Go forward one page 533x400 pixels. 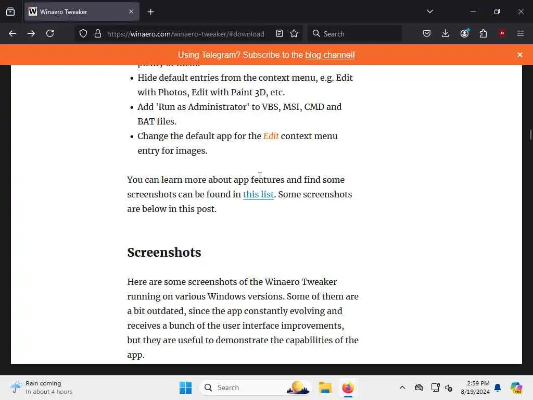click(31, 33)
